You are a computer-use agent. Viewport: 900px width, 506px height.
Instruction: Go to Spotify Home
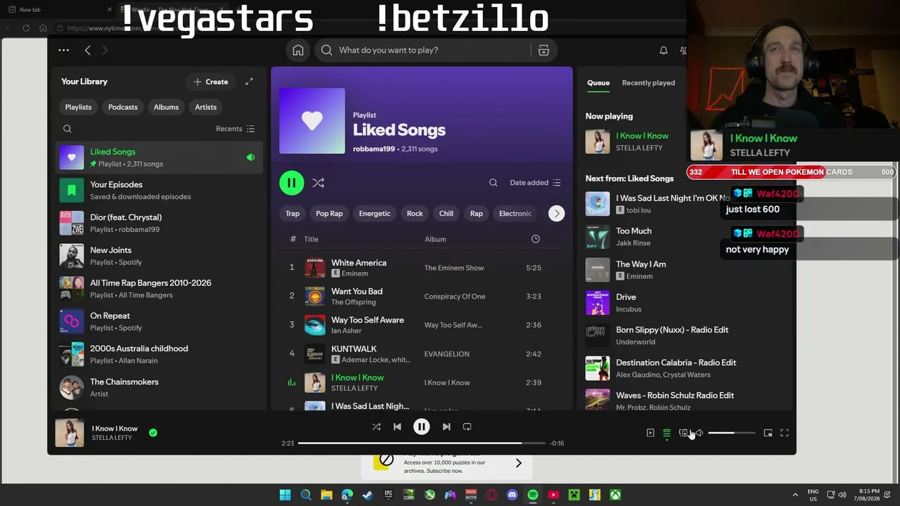(x=298, y=50)
